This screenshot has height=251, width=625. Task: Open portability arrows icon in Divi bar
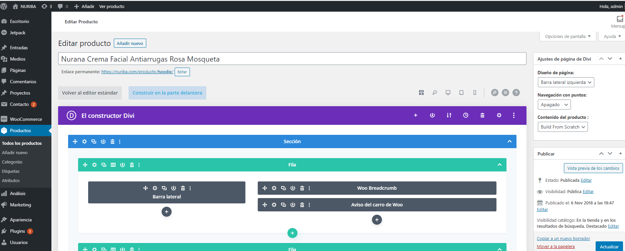click(449, 115)
